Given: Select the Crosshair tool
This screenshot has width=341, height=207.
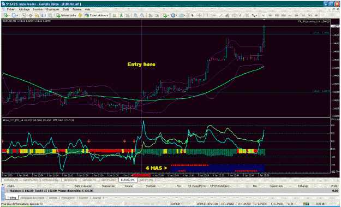Looking at the screenshot, I should [x=199, y=15].
